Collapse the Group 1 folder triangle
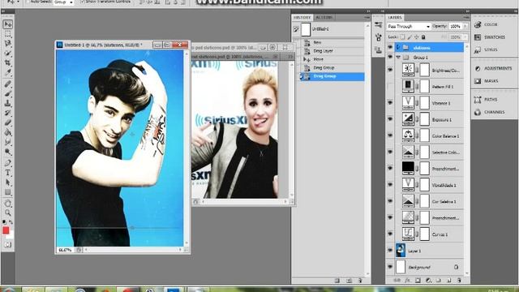Image resolution: width=519 pixels, height=292 pixels. coord(398,58)
